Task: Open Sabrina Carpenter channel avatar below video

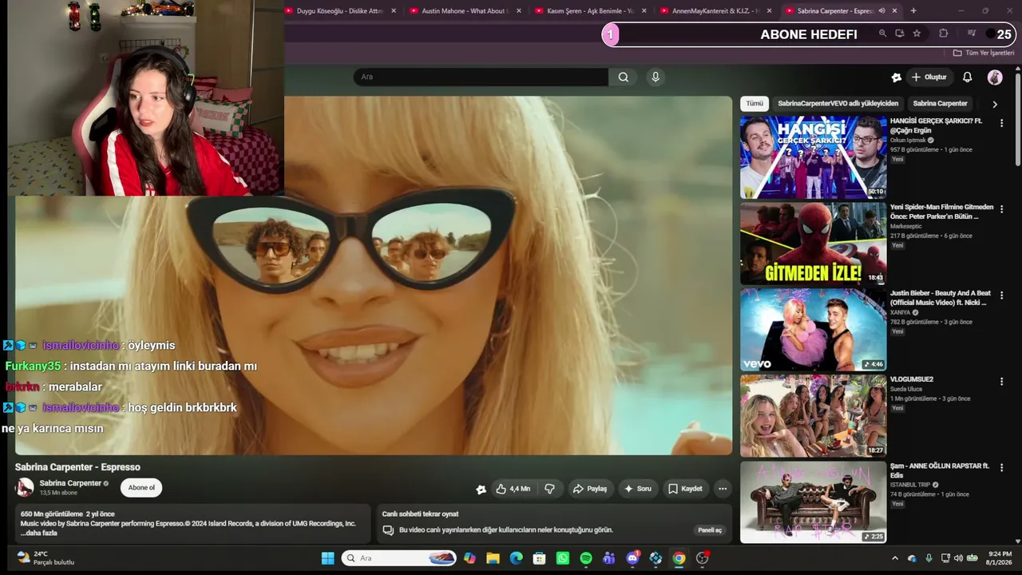Action: click(25, 488)
